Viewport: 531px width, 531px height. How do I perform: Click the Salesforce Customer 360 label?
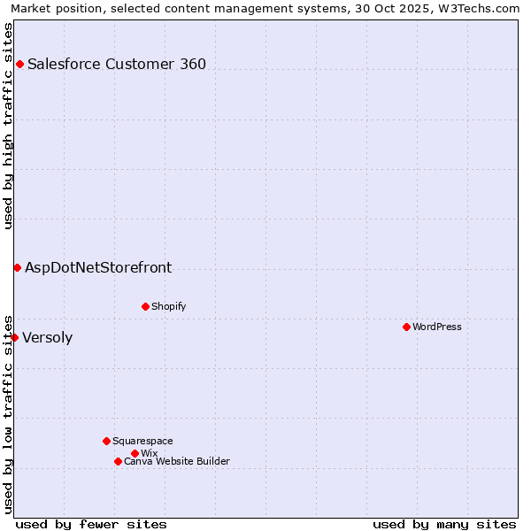(117, 64)
